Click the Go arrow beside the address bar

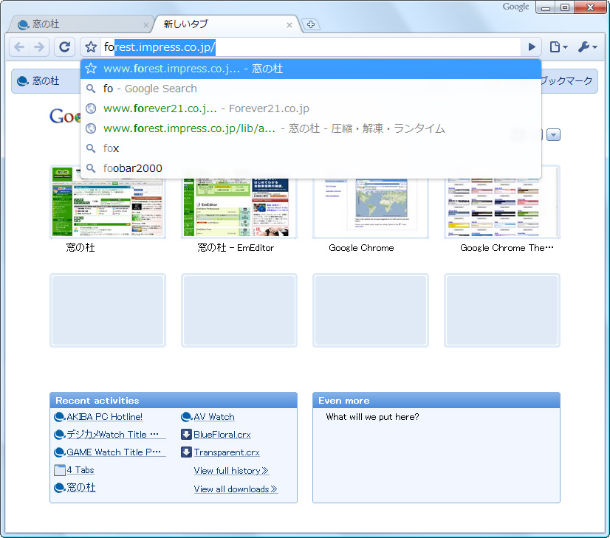(531, 46)
